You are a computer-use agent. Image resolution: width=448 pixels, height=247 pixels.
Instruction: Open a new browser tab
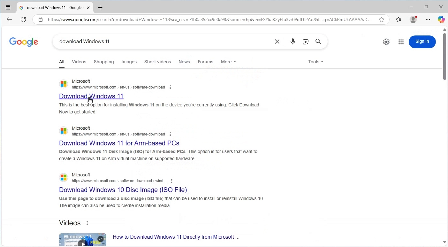[x=100, y=8]
